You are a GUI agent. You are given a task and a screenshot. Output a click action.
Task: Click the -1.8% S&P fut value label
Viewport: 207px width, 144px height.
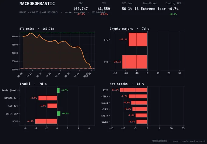coord(43,106)
